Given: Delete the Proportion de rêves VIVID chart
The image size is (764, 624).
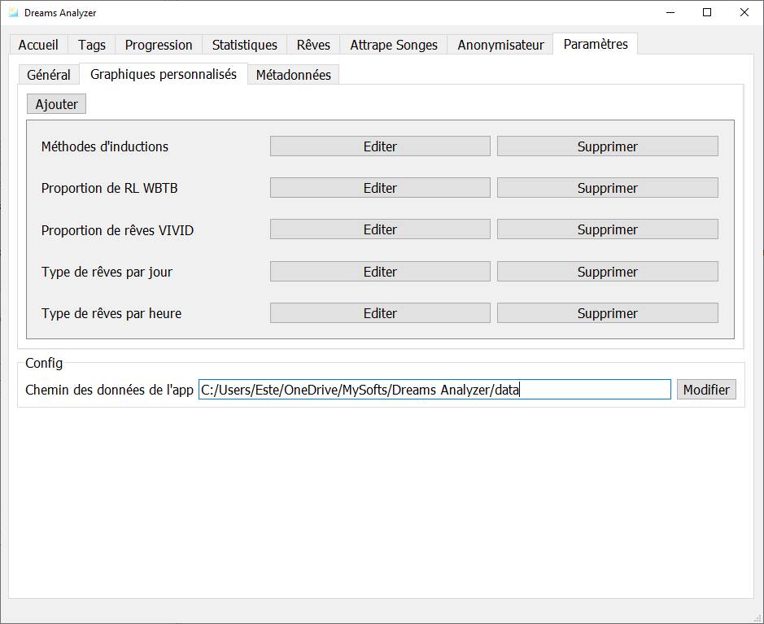Looking at the screenshot, I should point(608,229).
